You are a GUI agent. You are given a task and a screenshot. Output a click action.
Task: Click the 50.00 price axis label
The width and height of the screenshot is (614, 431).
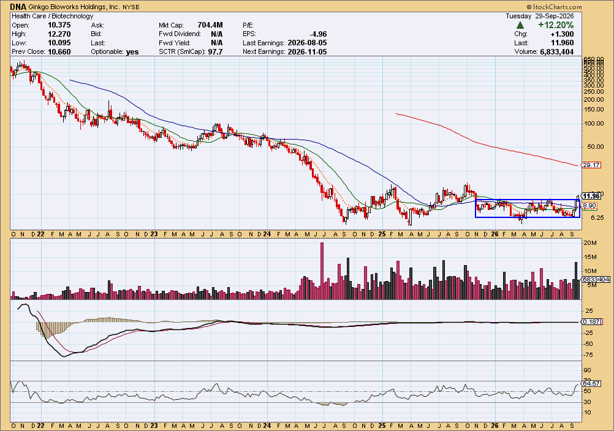pos(595,147)
